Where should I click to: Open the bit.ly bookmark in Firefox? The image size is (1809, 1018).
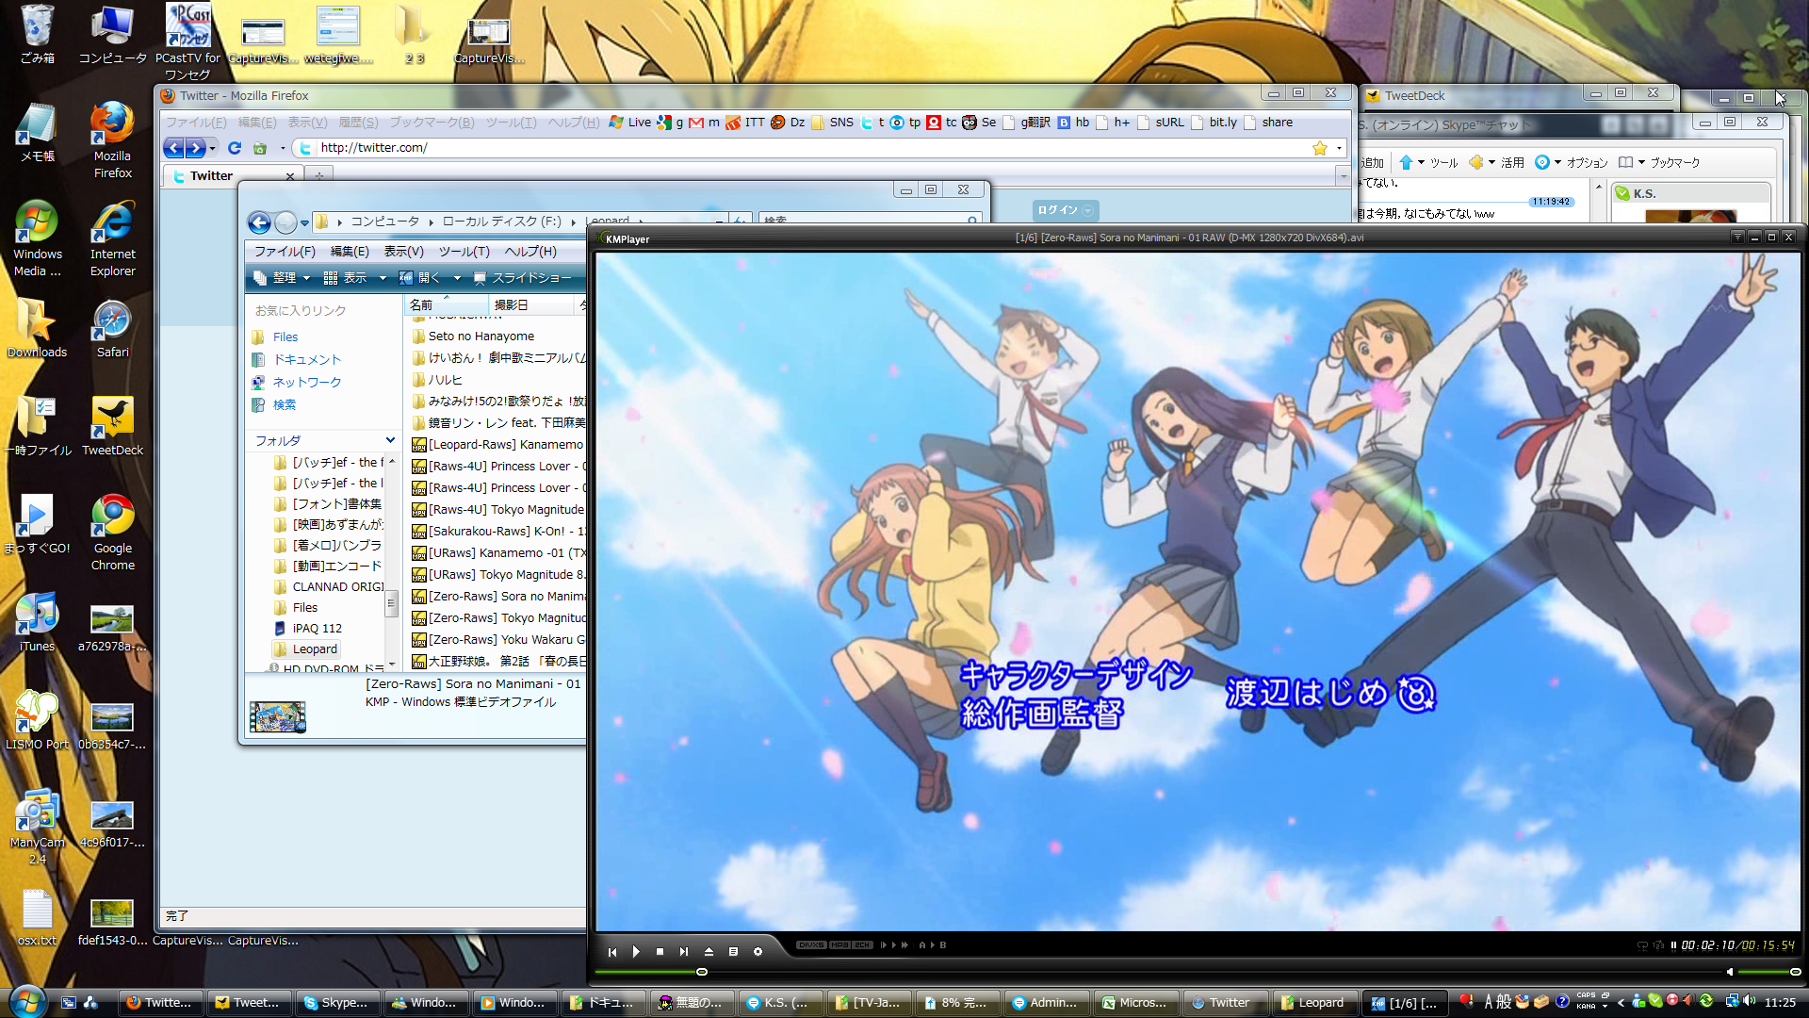tap(1214, 123)
